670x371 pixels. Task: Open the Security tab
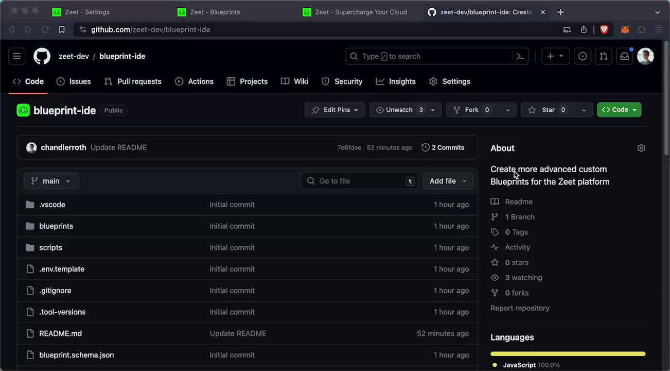[342, 81]
